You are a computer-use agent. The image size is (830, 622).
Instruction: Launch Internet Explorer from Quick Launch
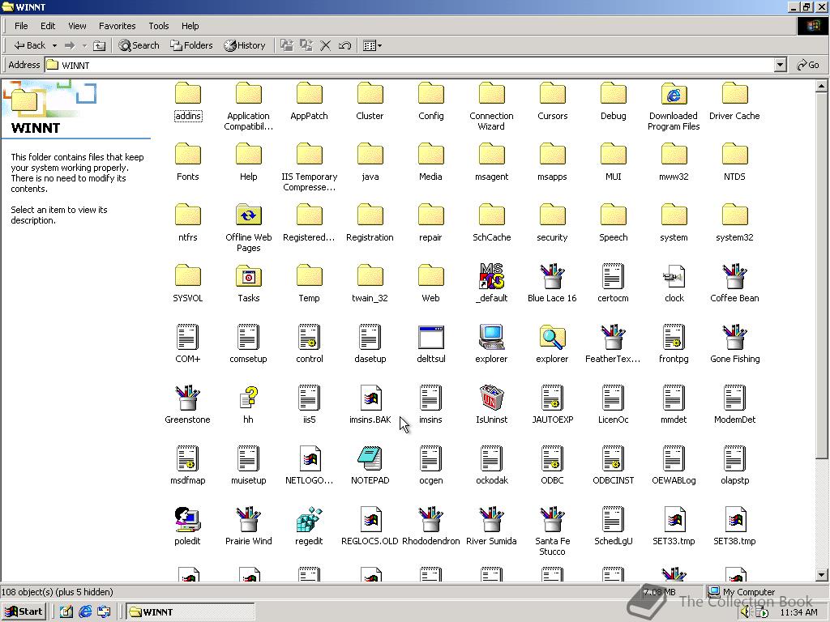pos(85,612)
